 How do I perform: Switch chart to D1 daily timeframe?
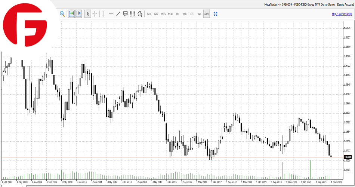192,14
